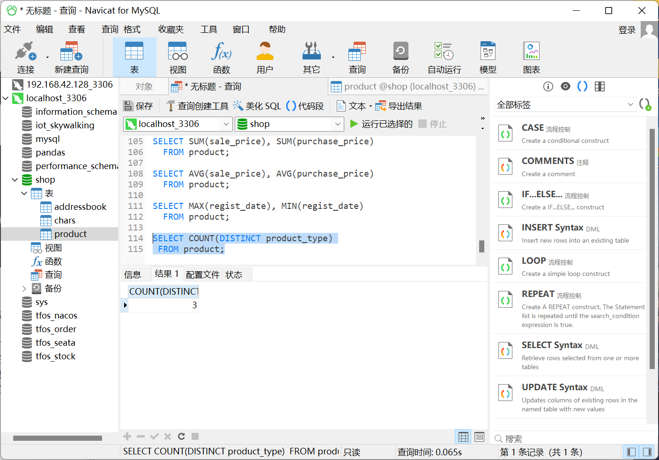Open the 查询创建工具 query builder

coord(198,106)
